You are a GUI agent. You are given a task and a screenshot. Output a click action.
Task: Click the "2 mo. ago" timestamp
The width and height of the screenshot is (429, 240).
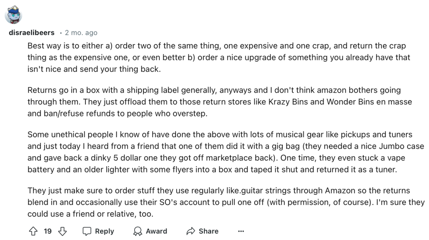point(81,33)
